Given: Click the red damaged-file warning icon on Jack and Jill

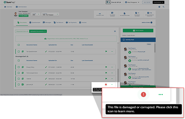Looking at the screenshot, I should point(106,84).
